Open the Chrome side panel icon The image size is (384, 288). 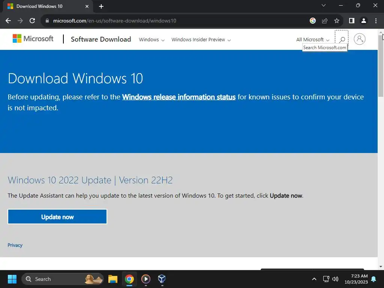[352, 21]
